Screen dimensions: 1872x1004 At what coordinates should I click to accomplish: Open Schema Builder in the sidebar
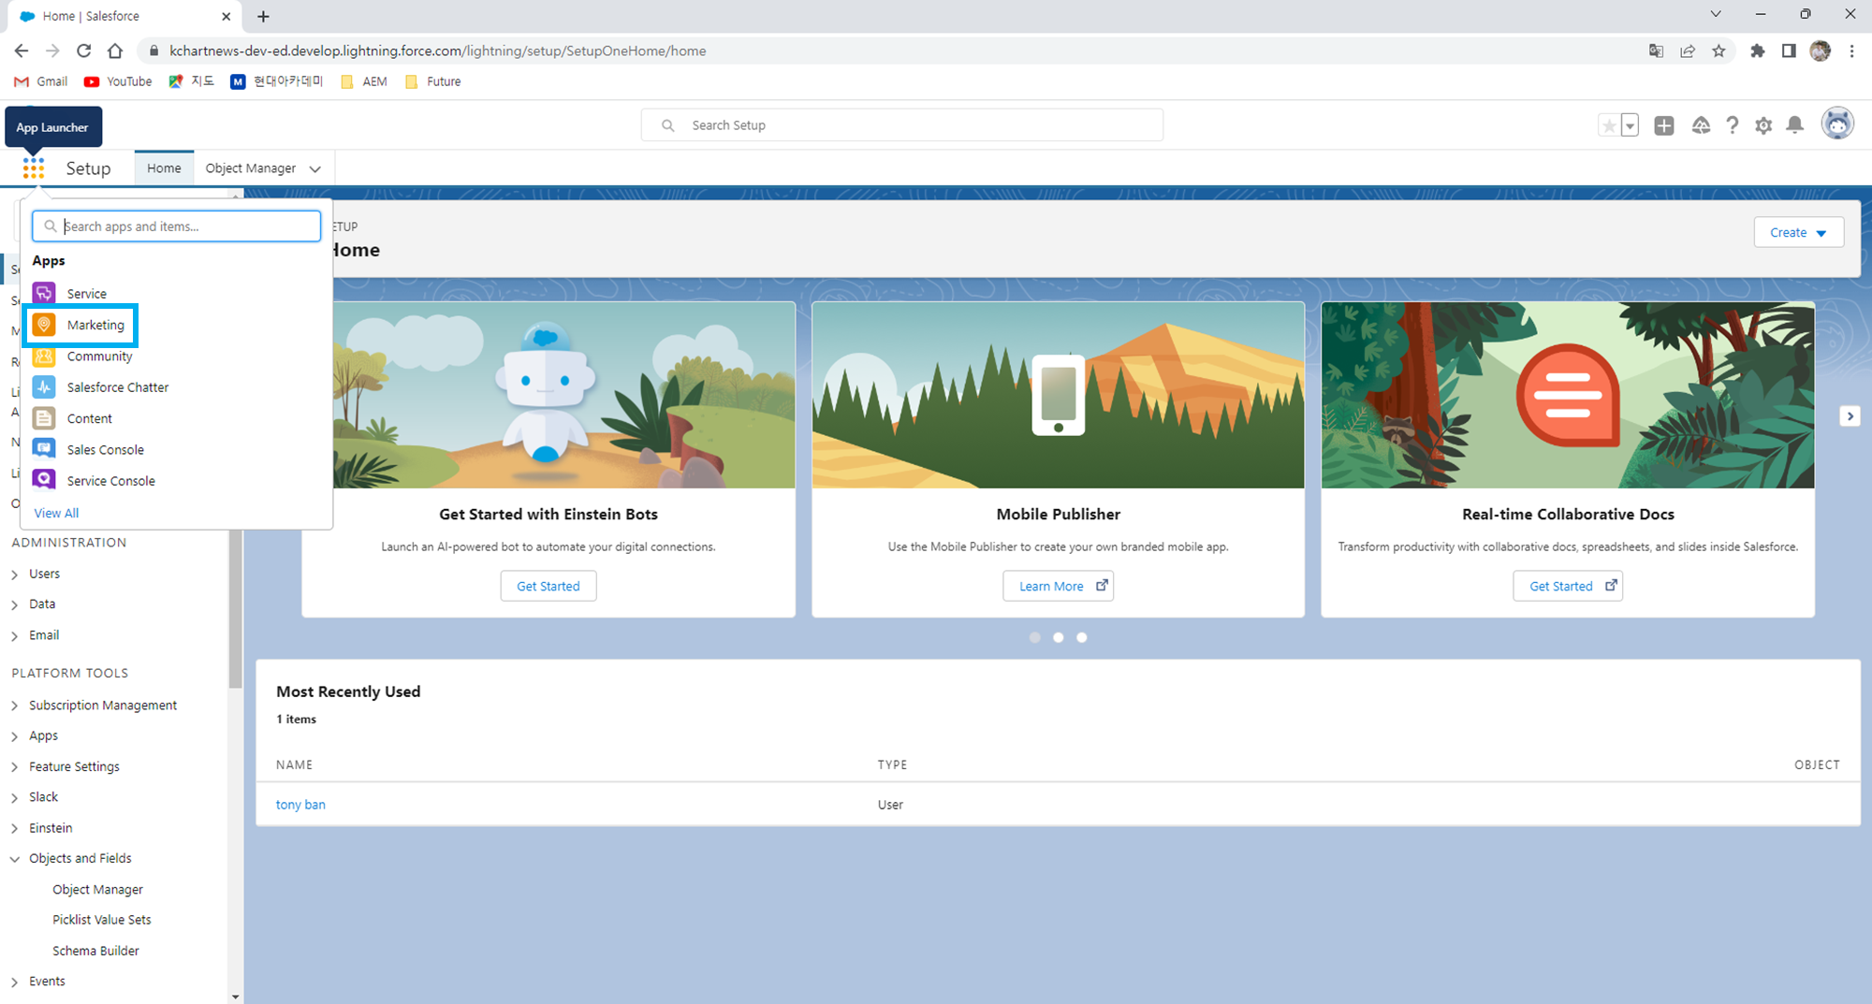(95, 951)
